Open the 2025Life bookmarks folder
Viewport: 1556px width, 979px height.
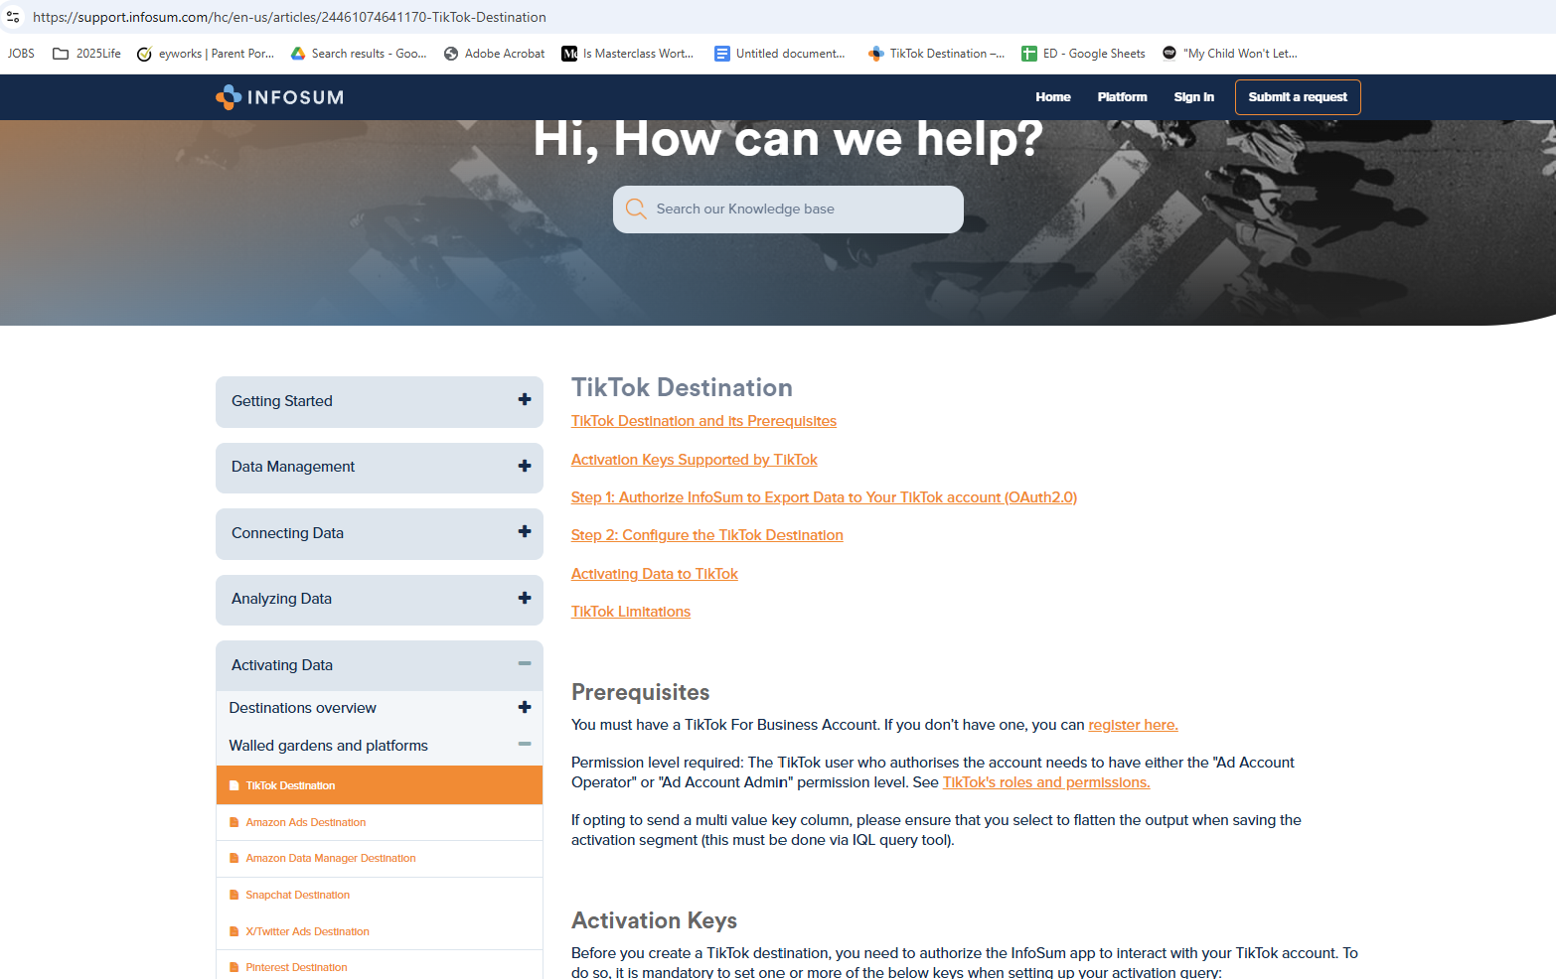(86, 54)
